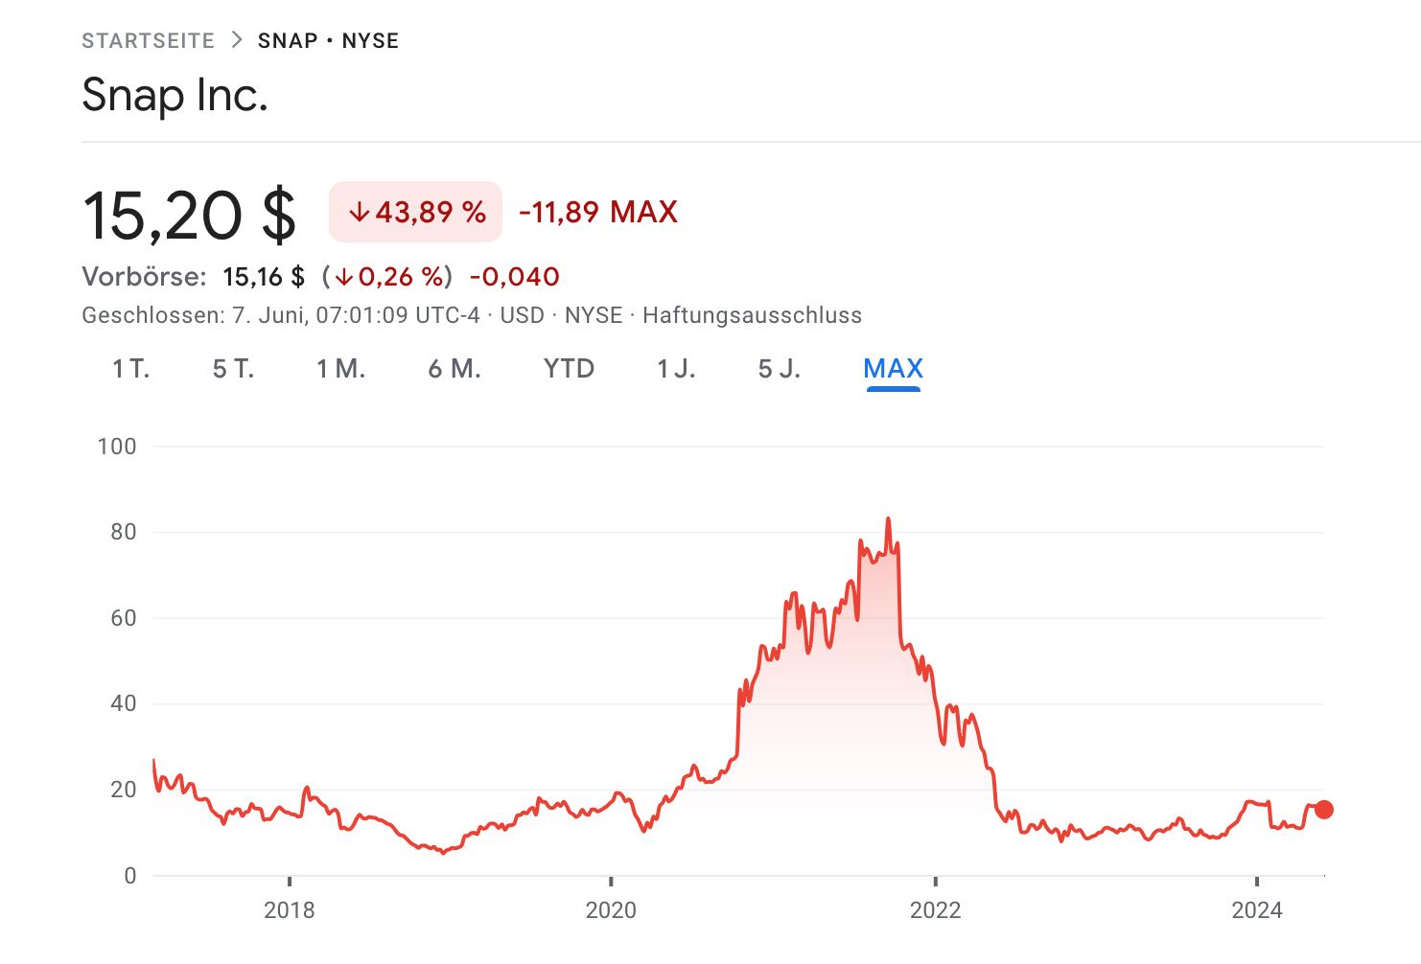Show the 1 J. chart range
This screenshot has height=964, width=1421.
click(x=676, y=369)
